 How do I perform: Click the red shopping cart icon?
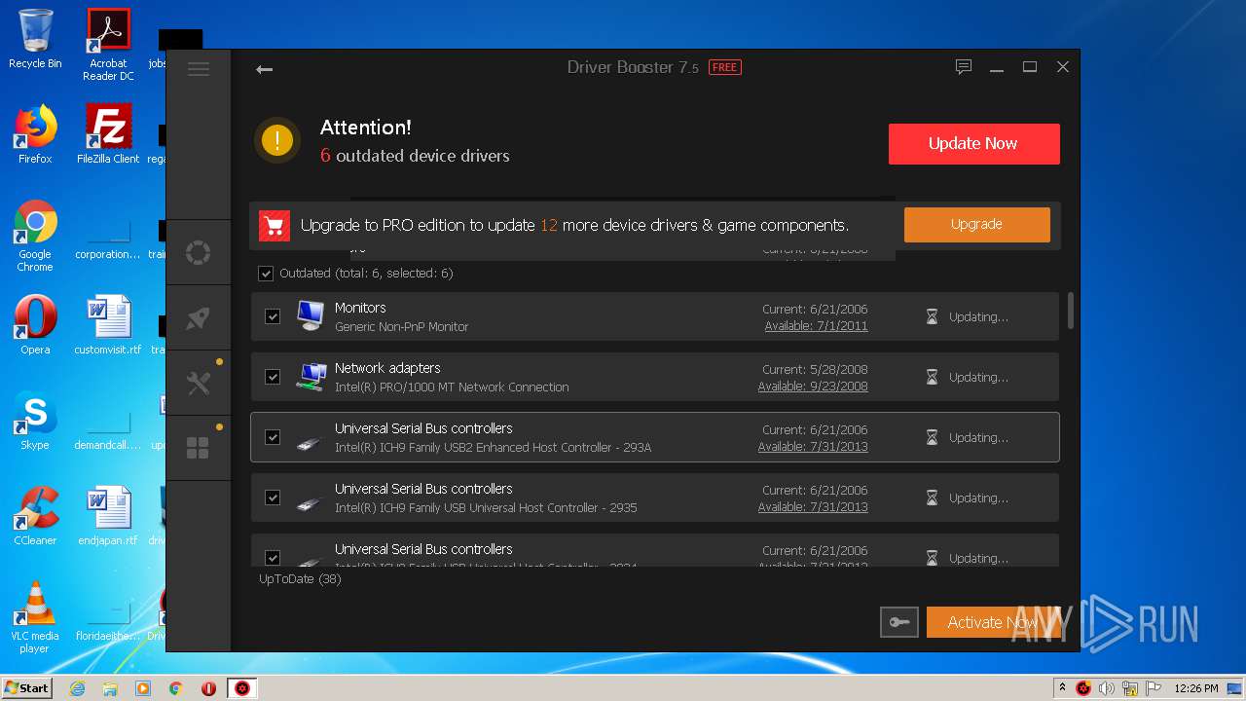(x=275, y=225)
